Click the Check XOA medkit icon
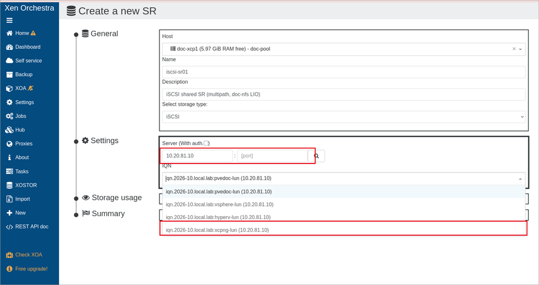 tap(10, 255)
